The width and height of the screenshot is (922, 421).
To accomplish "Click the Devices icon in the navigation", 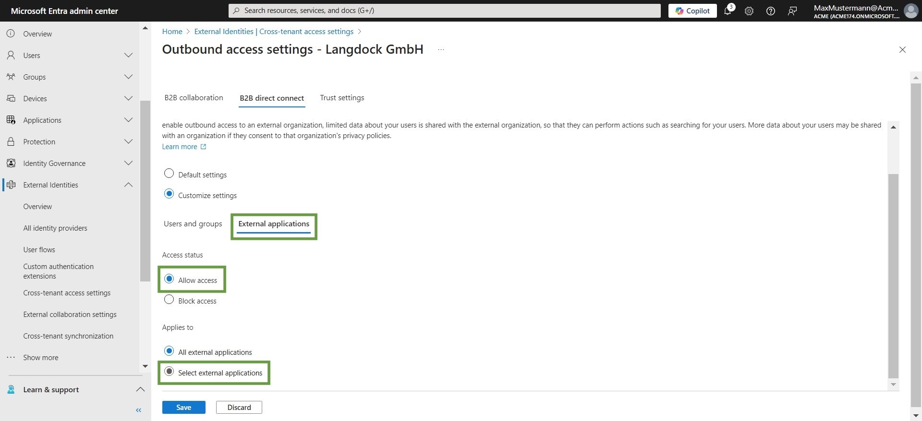I will coord(11,98).
